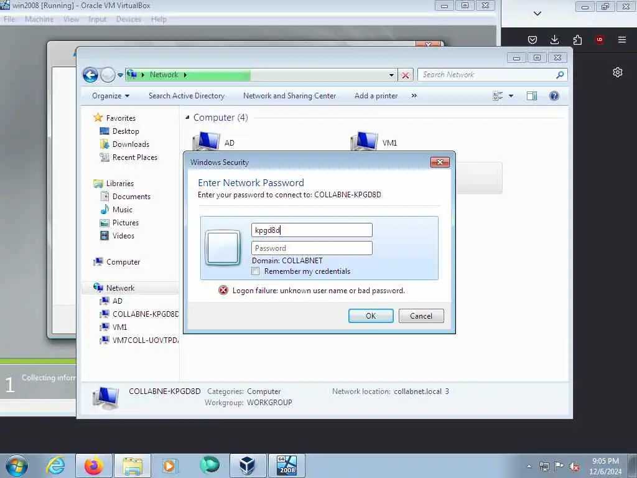The image size is (637, 478).
Task: Open Firefox from the taskbar
Action: point(93,466)
